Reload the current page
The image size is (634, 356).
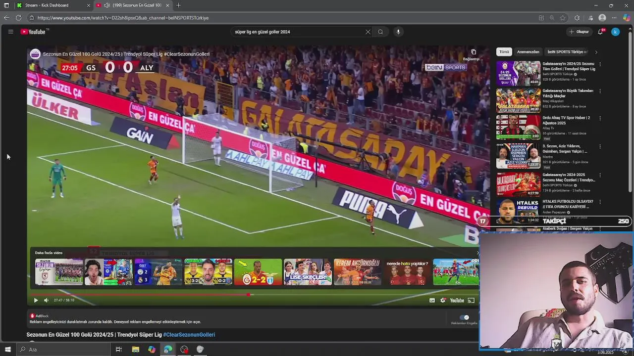18,18
